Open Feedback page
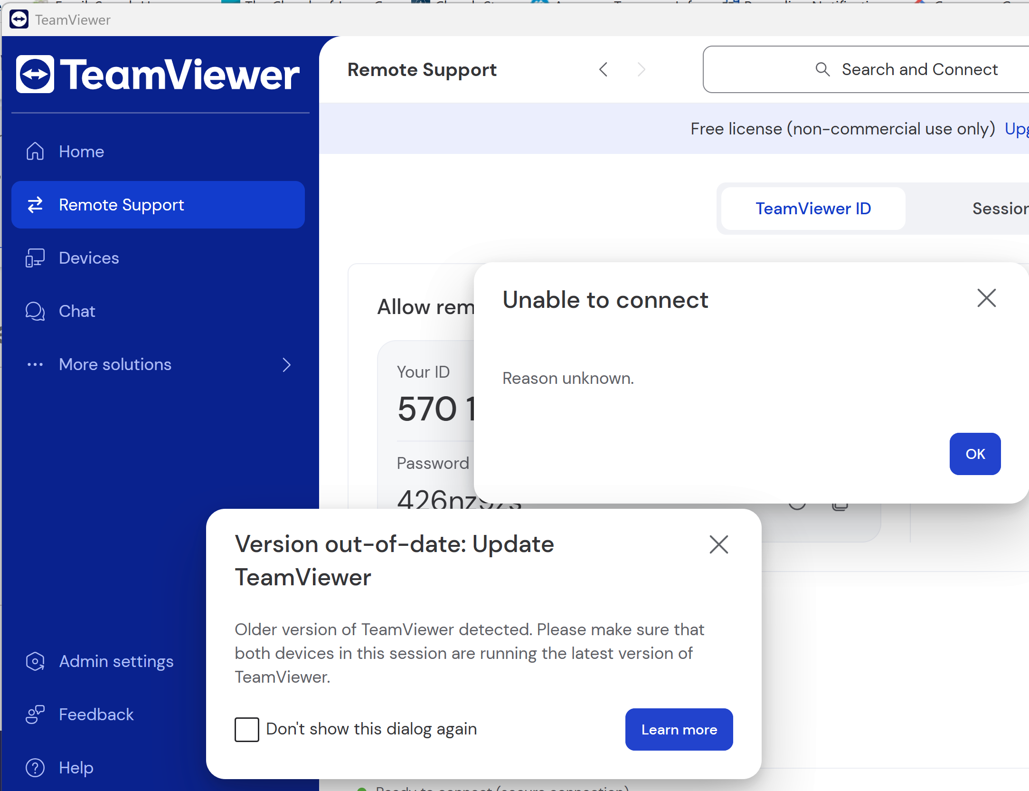This screenshot has width=1029, height=791. click(96, 715)
